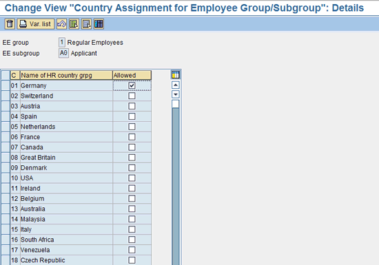Check Allowed for Canada
Screen dimensions: 379x265
pyautogui.click(x=132, y=147)
